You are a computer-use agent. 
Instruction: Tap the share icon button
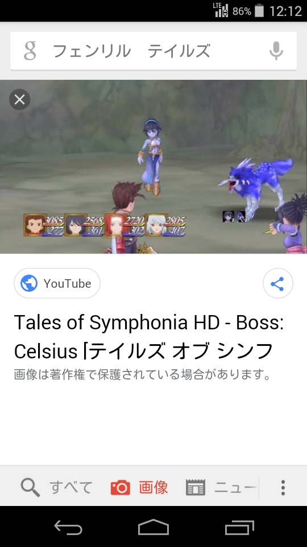click(x=278, y=283)
